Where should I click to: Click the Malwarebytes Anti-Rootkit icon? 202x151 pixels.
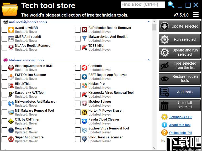(x=84, y=39)
